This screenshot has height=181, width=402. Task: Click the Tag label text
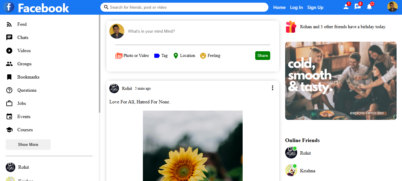pyautogui.click(x=164, y=56)
